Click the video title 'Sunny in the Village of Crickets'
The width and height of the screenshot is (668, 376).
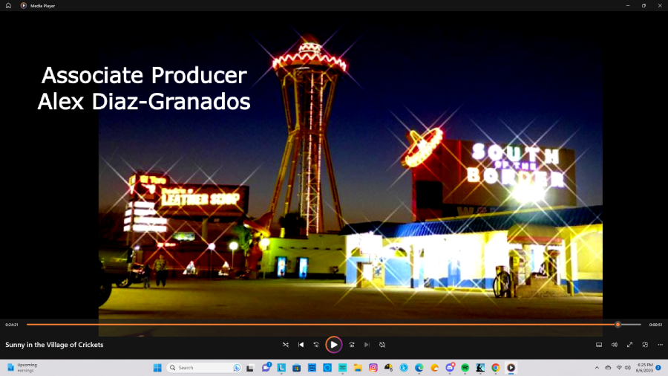pos(54,345)
